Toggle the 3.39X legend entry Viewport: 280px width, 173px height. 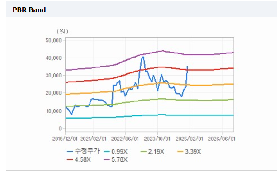coord(189,152)
